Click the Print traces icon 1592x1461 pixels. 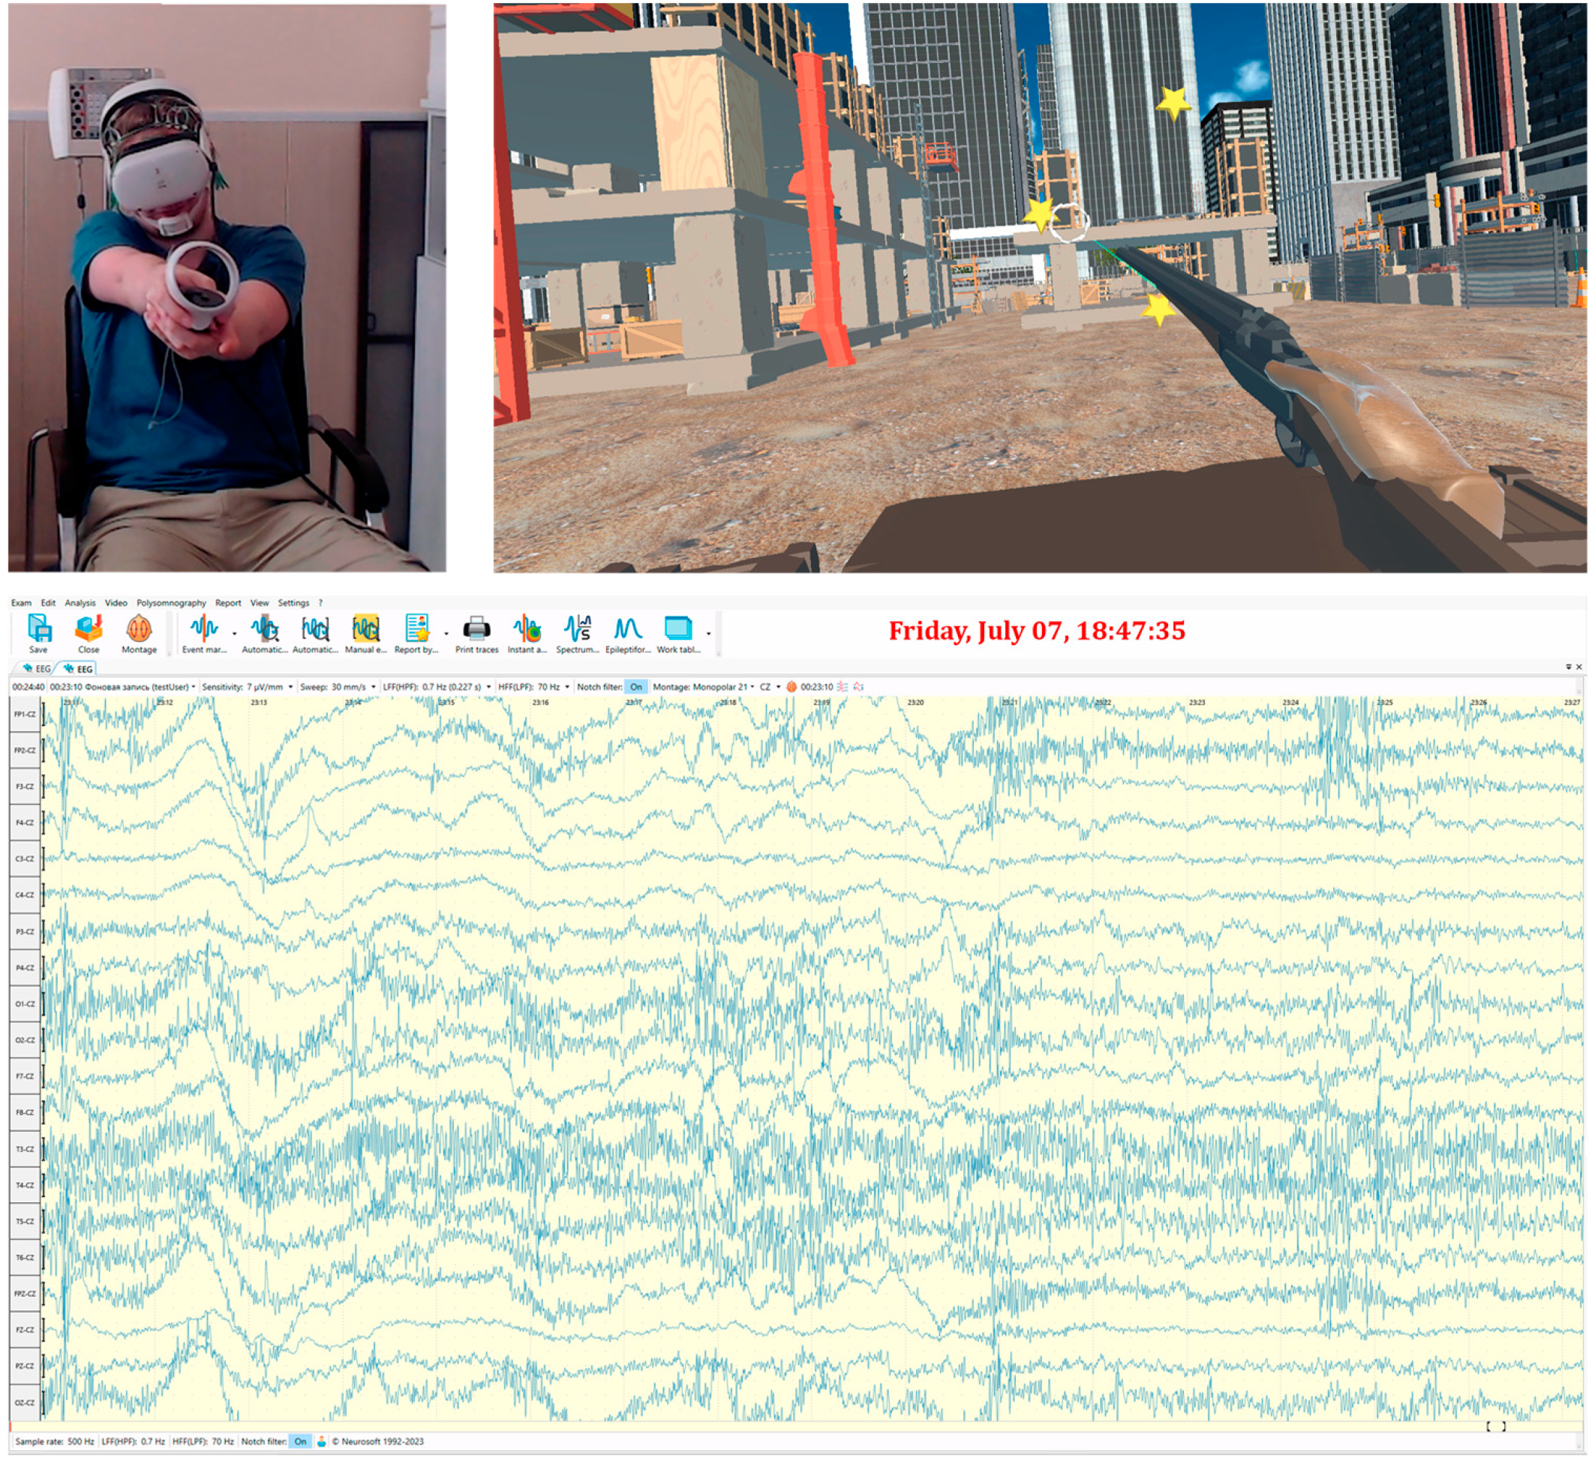click(x=476, y=629)
